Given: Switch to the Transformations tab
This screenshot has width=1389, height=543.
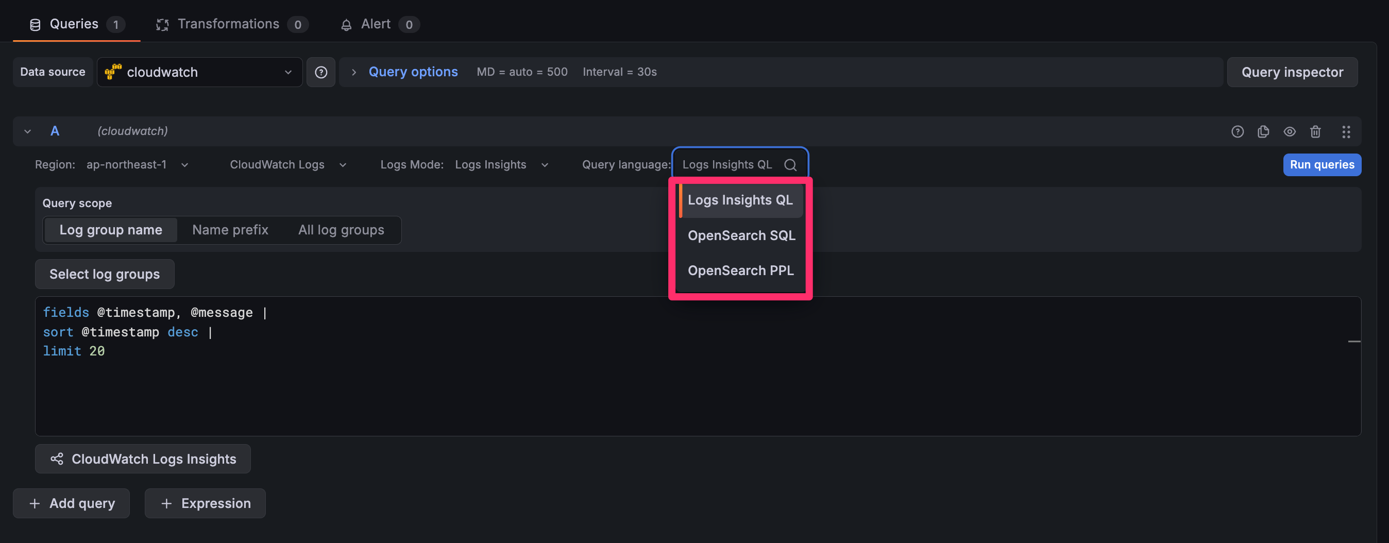Looking at the screenshot, I should pos(232,24).
